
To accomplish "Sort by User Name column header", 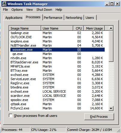I will click(57, 28).
